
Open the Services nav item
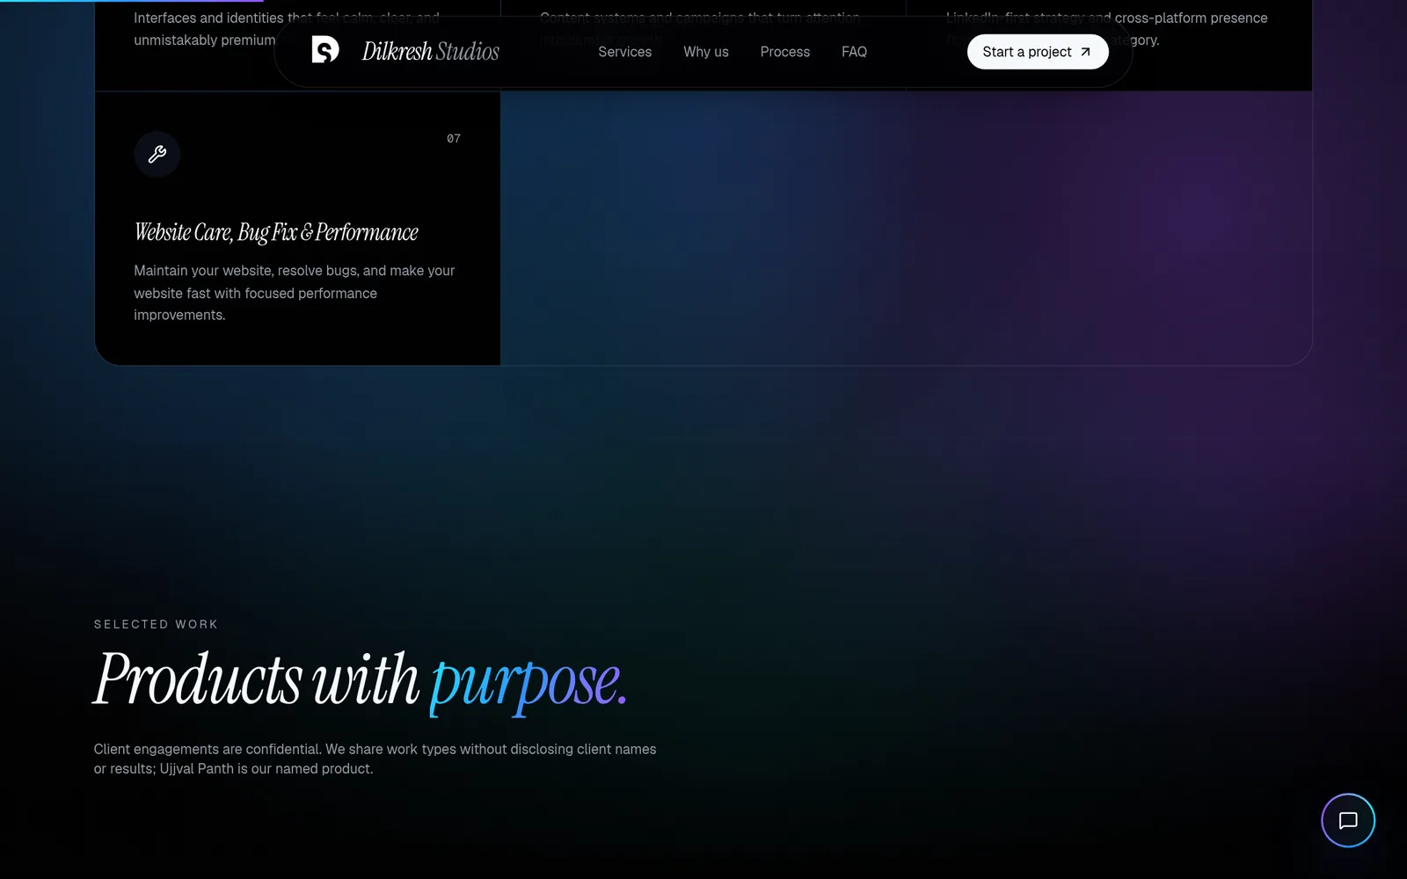point(624,52)
